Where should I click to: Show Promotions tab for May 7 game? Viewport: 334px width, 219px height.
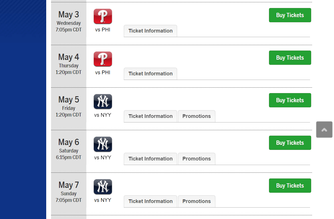pos(197,201)
